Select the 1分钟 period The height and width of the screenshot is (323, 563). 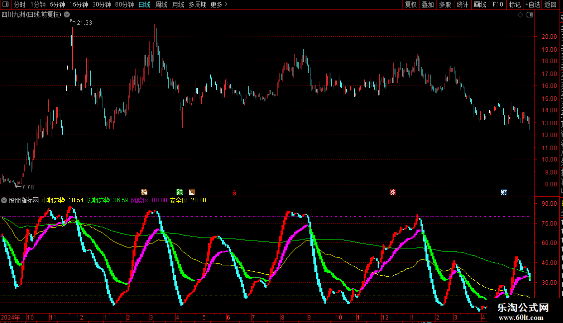point(38,4)
